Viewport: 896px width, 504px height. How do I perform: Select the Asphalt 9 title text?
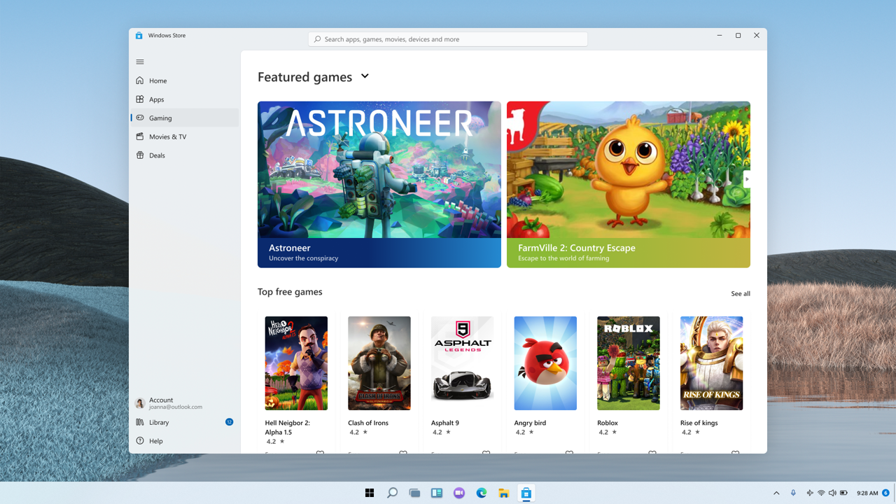click(445, 423)
